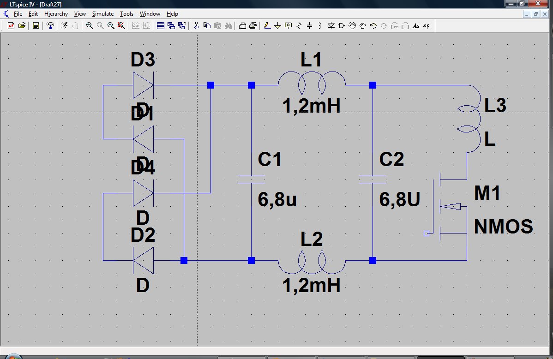553x359 pixels.
Task: Click the C2 capacitor label
Action: click(391, 159)
